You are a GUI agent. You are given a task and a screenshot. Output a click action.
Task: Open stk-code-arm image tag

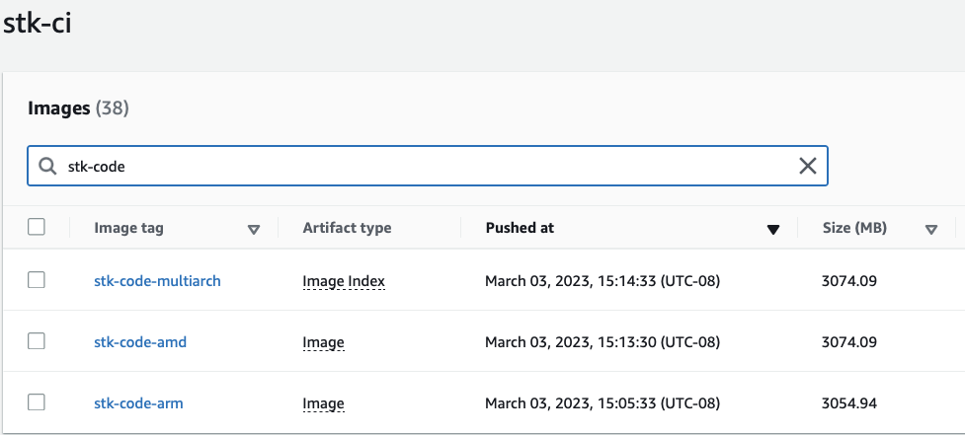click(138, 403)
